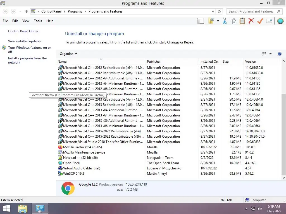Click the Refresh button in address bar
The height and width of the screenshot is (214, 286).
(219, 11)
